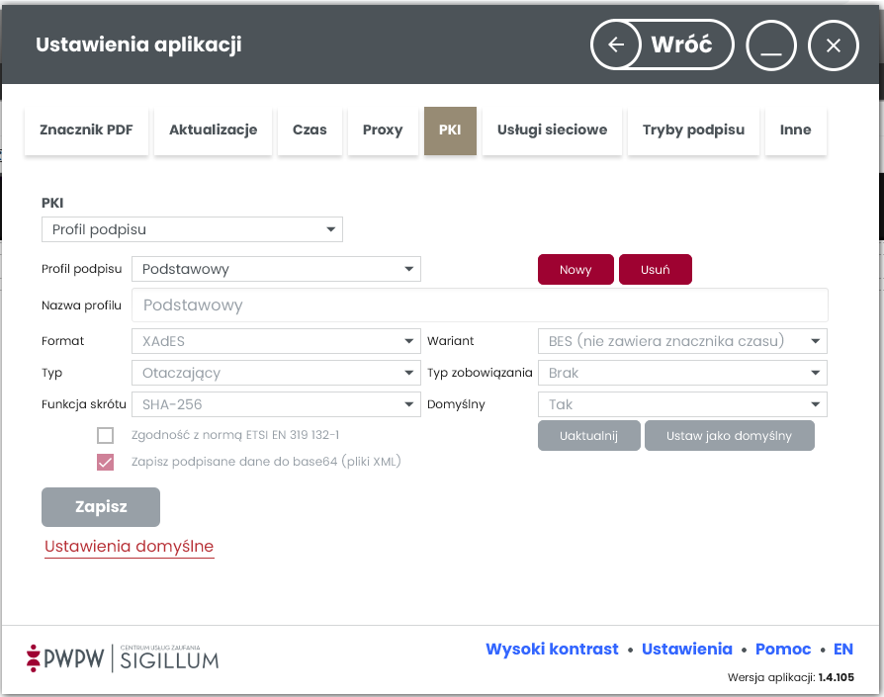Enable ETSI EN 319 132-1 compliance checkbox
The height and width of the screenshot is (697, 884).
coord(106,435)
